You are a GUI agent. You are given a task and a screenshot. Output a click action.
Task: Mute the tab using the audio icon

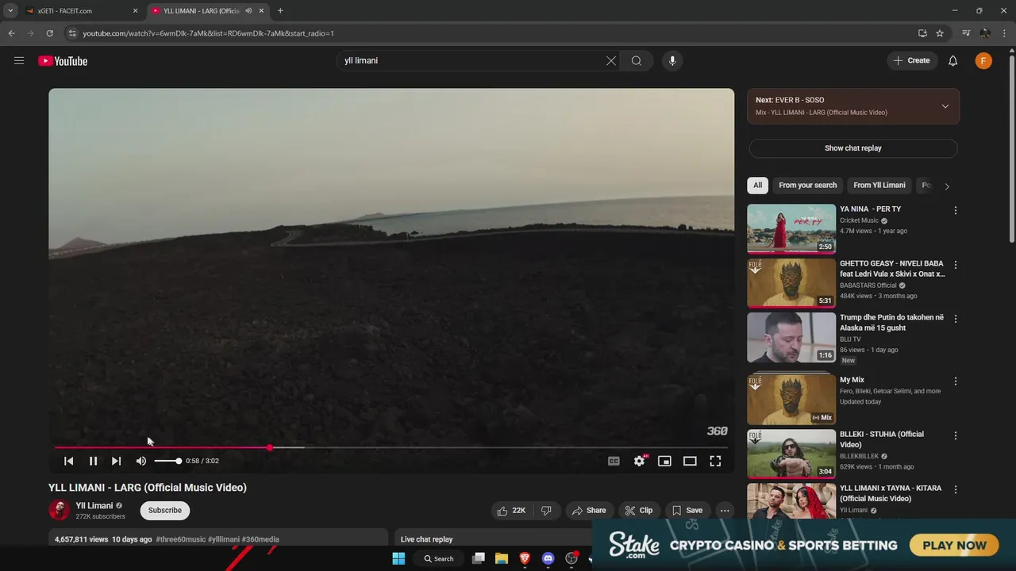[x=248, y=11]
